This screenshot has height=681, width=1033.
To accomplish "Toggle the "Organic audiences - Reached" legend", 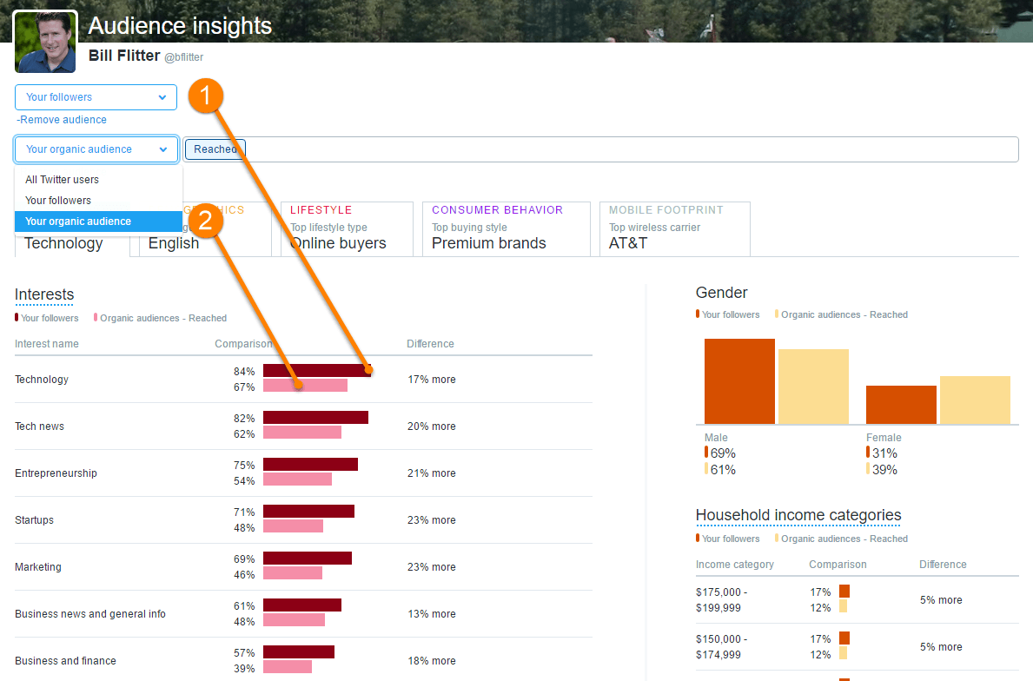I will tap(839, 314).
